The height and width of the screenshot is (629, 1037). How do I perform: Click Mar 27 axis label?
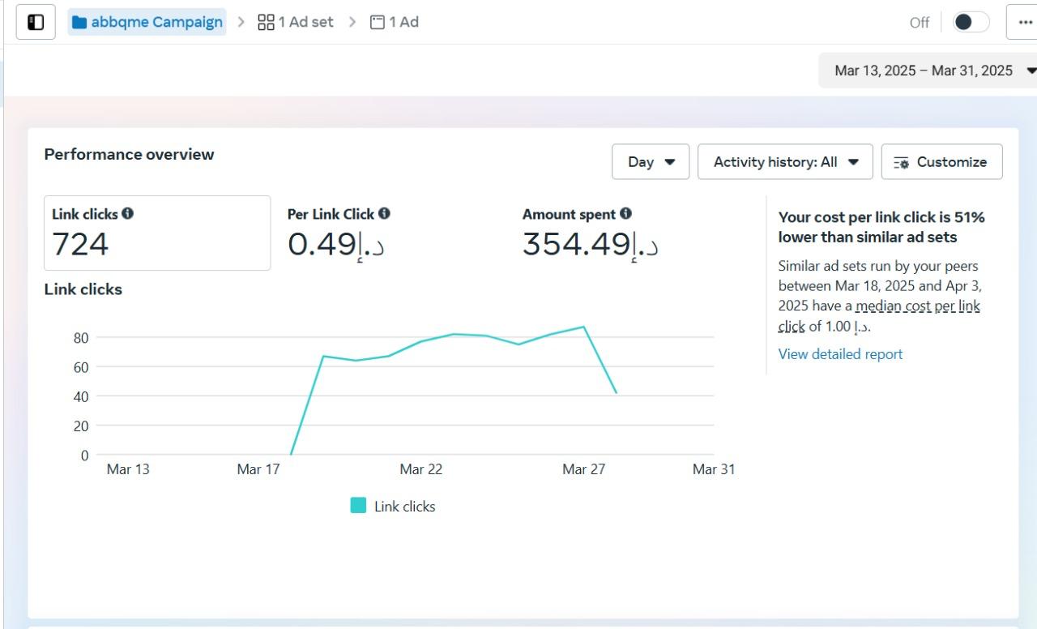click(583, 469)
